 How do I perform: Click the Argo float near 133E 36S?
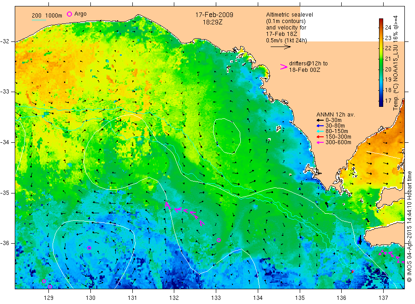[219, 240]
